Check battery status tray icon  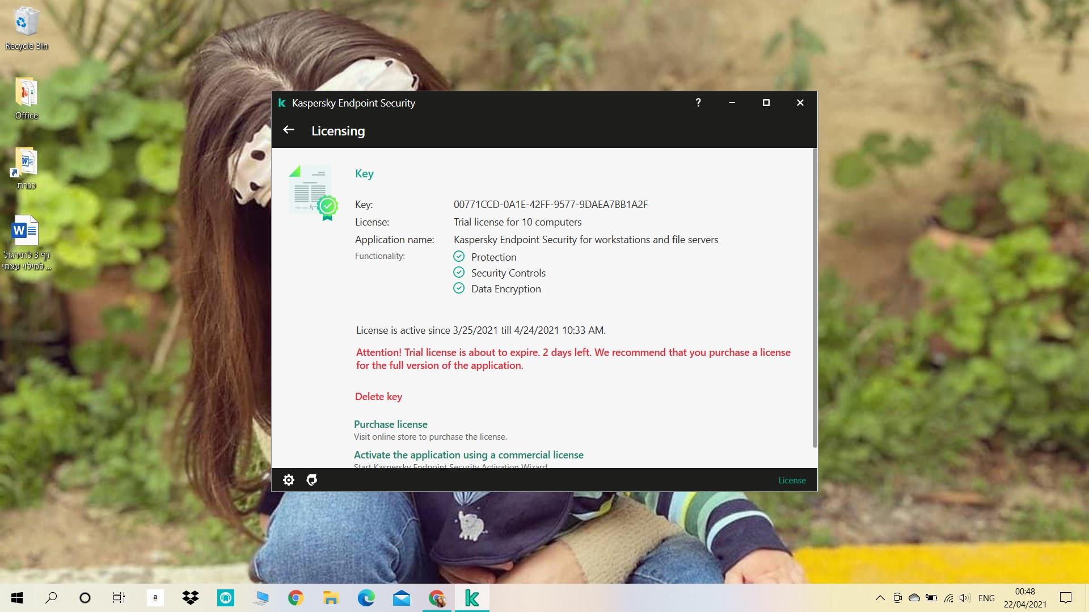coord(931,598)
